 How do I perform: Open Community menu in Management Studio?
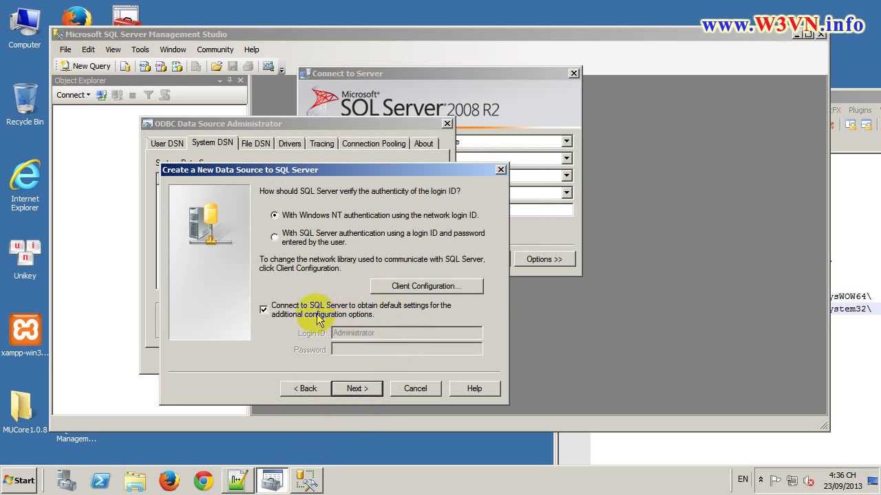pyautogui.click(x=215, y=49)
